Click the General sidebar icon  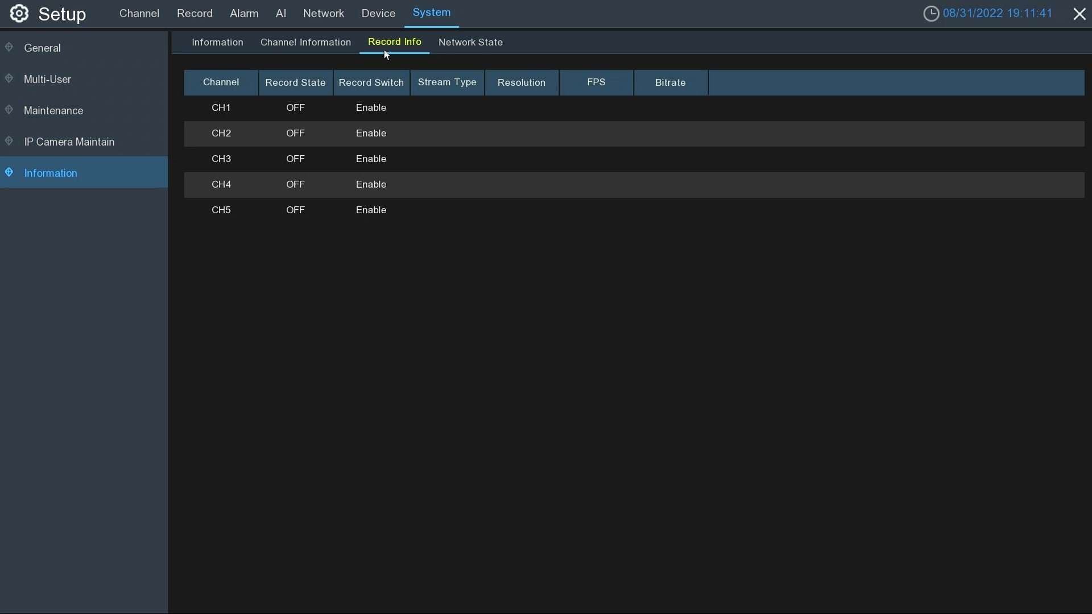9,48
